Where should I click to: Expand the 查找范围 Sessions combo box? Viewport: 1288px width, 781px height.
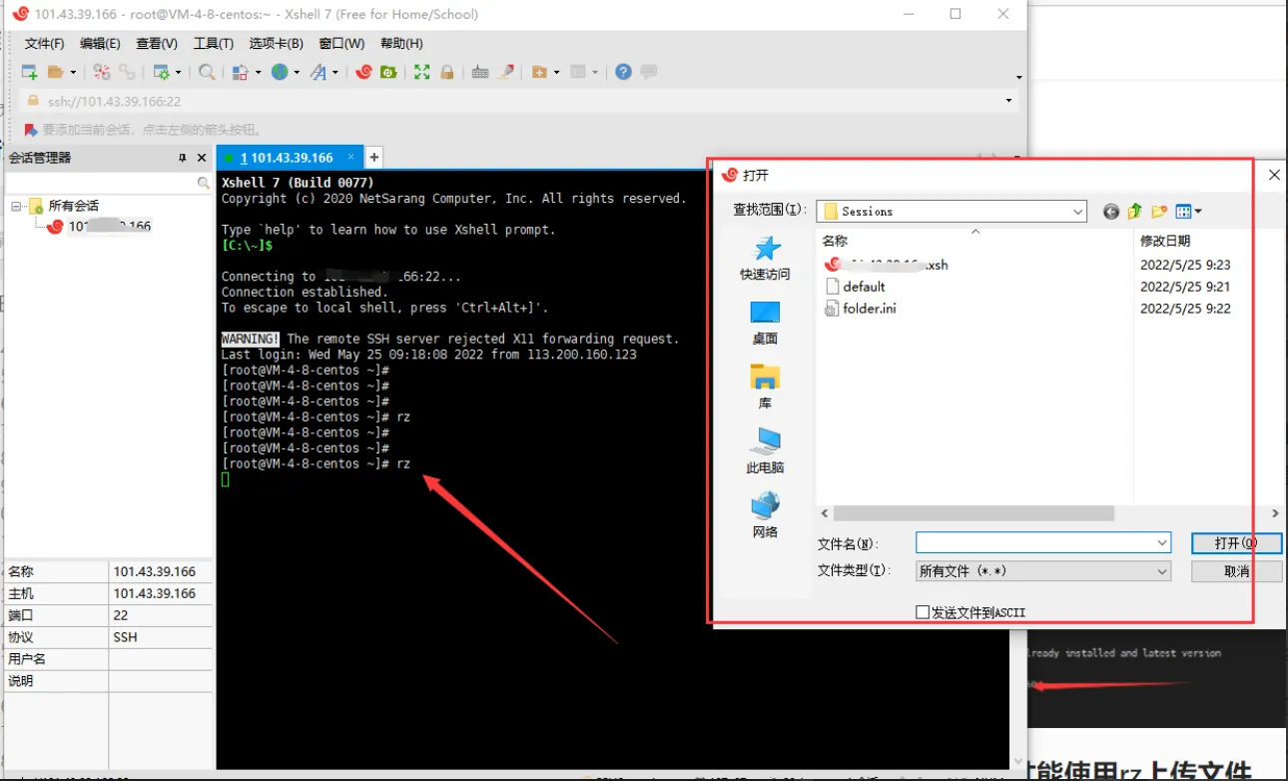coord(1077,211)
